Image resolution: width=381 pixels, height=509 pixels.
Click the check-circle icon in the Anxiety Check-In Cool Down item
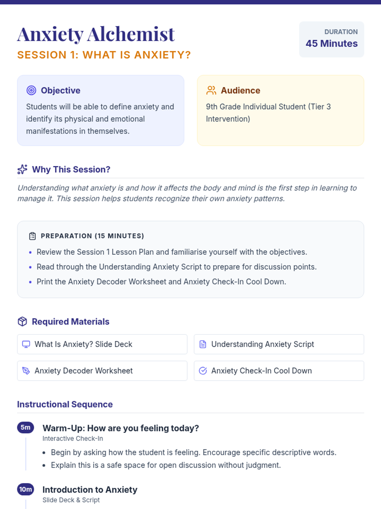coord(203,371)
